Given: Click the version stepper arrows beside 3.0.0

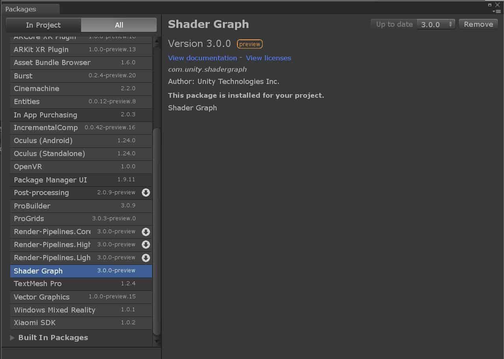Looking at the screenshot, I should point(450,24).
